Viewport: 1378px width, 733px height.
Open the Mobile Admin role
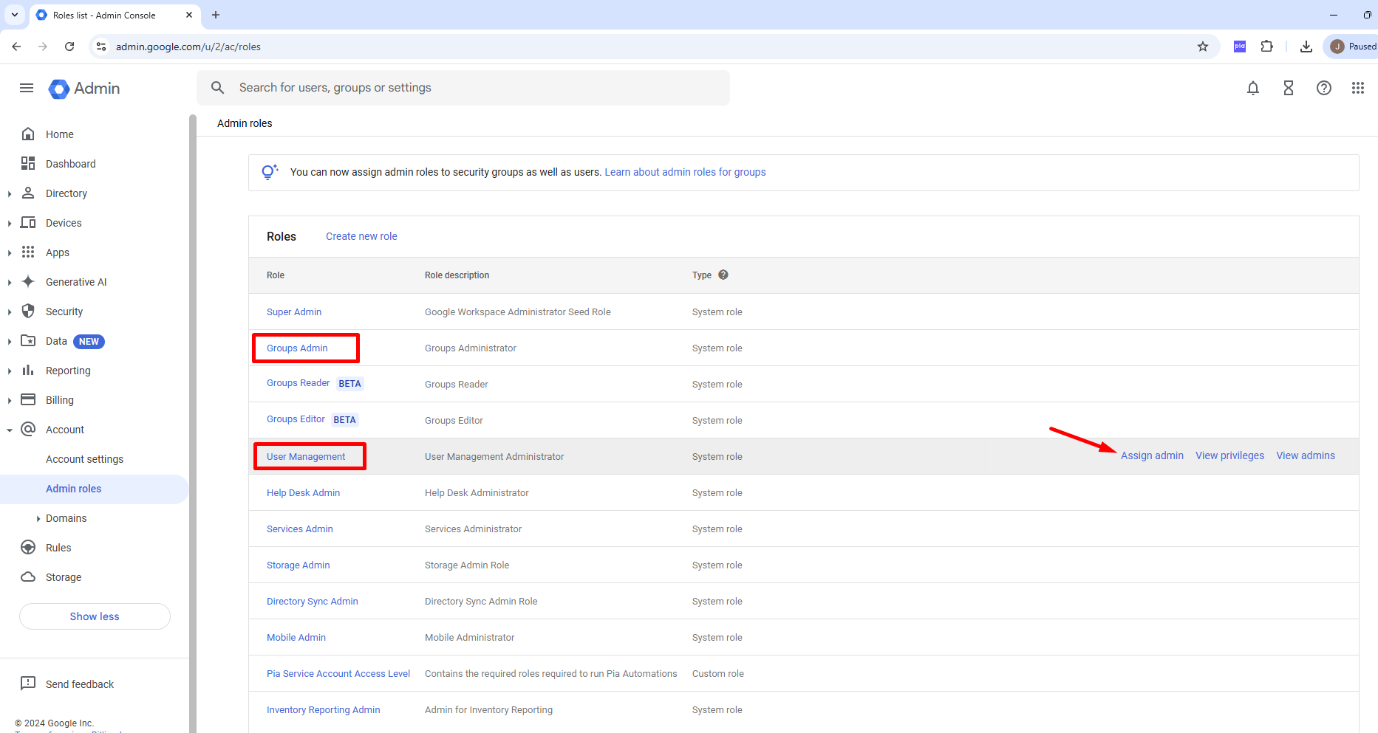pos(296,637)
